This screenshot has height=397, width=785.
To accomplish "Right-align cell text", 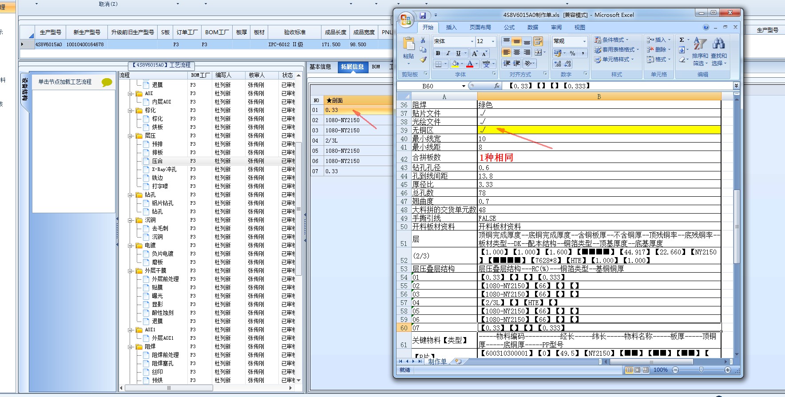I will coord(527,52).
